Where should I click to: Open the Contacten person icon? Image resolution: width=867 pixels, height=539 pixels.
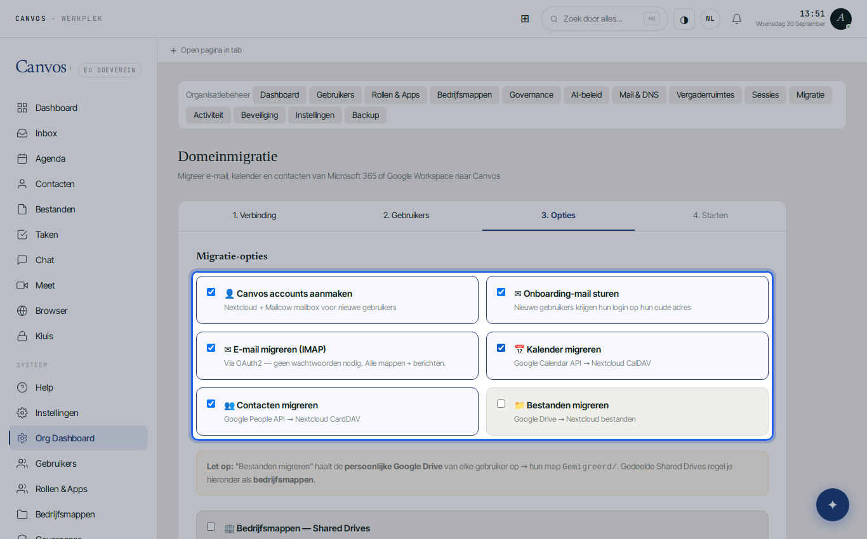(22, 184)
